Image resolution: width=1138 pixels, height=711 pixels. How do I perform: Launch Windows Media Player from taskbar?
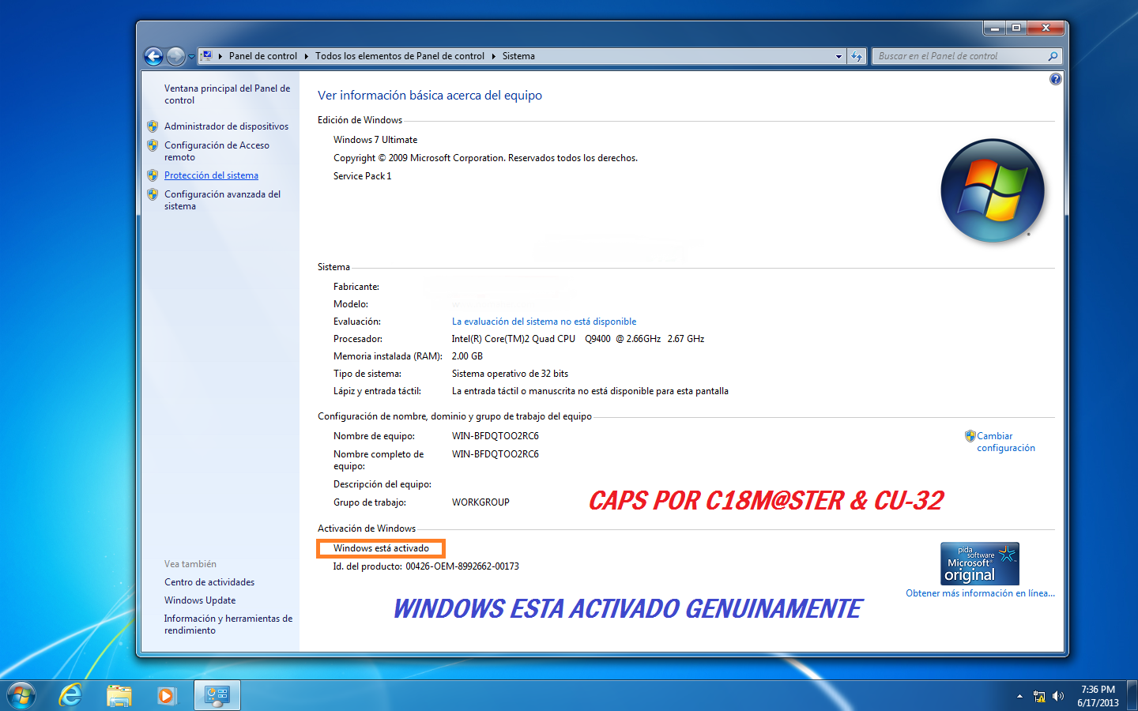coord(166,695)
